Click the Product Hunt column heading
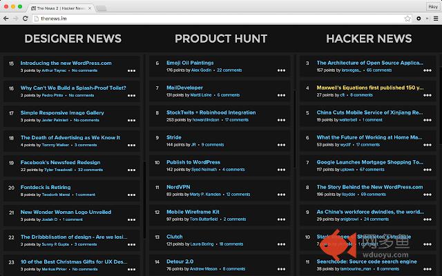Screen dimensions: 442x276 coord(221,39)
